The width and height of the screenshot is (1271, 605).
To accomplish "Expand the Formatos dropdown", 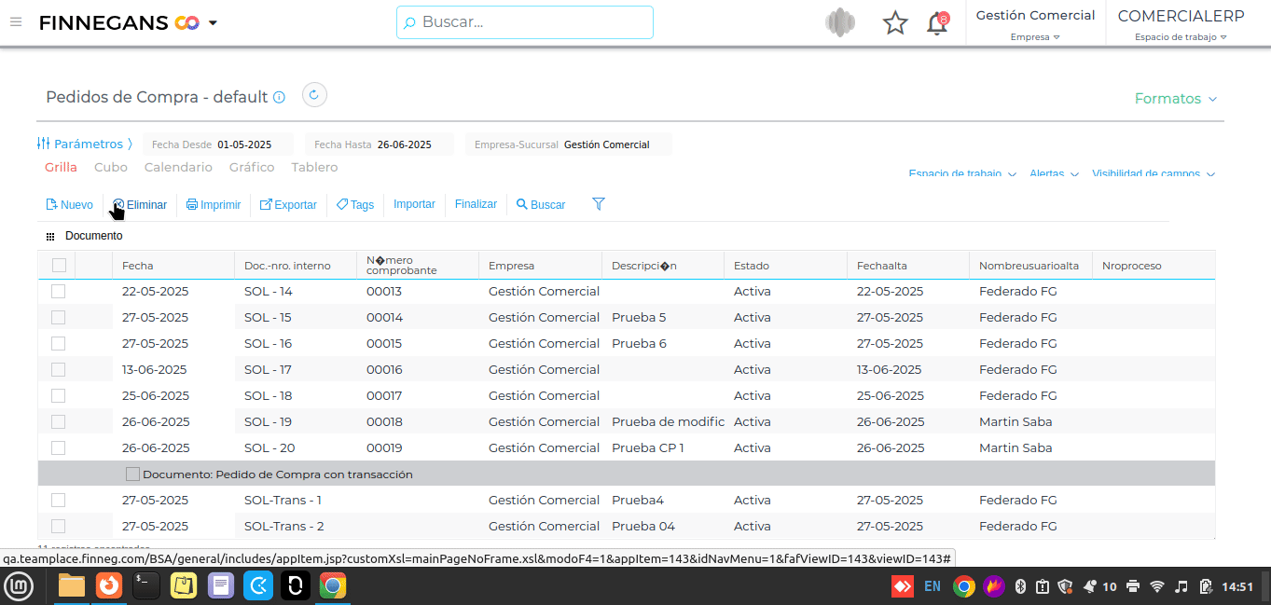I will 1175,99.
